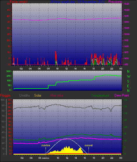This screenshot has height=162, width=137.
Task: Click the sunset marker in solar graph
Action: 89,145
